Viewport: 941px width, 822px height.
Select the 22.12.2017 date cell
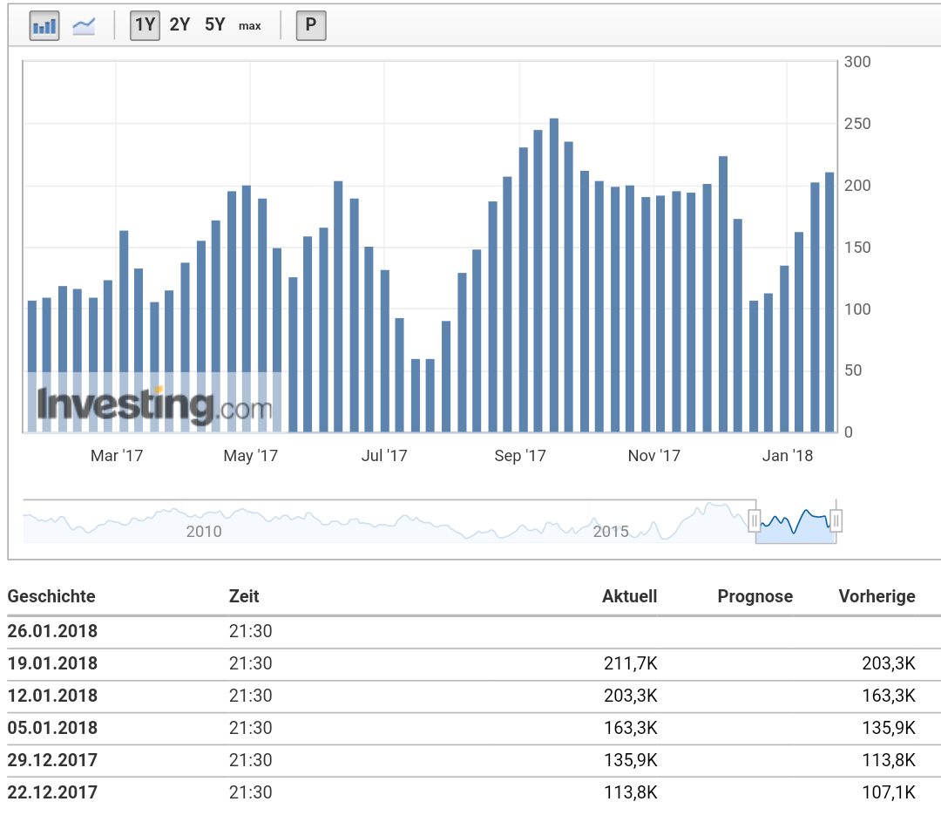click(52, 792)
